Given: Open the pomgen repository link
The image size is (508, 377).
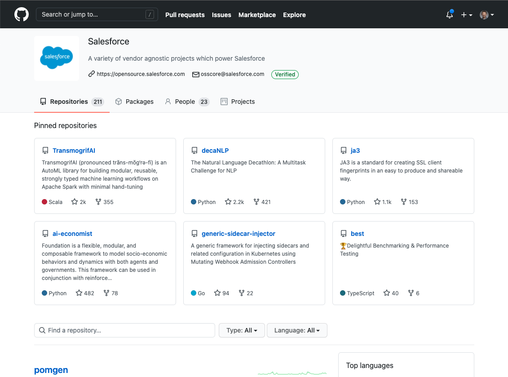Looking at the screenshot, I should (x=51, y=370).
